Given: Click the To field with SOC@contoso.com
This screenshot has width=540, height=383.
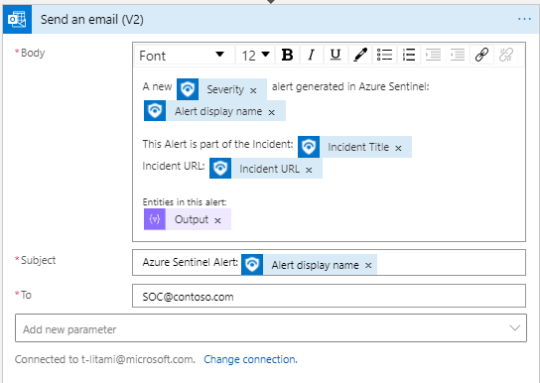Looking at the screenshot, I should point(329,296).
